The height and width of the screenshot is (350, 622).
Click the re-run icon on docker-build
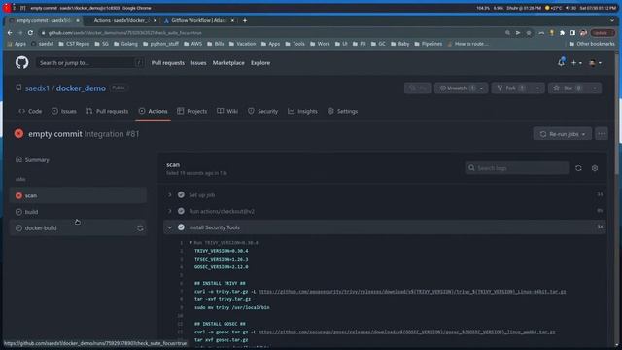point(140,228)
